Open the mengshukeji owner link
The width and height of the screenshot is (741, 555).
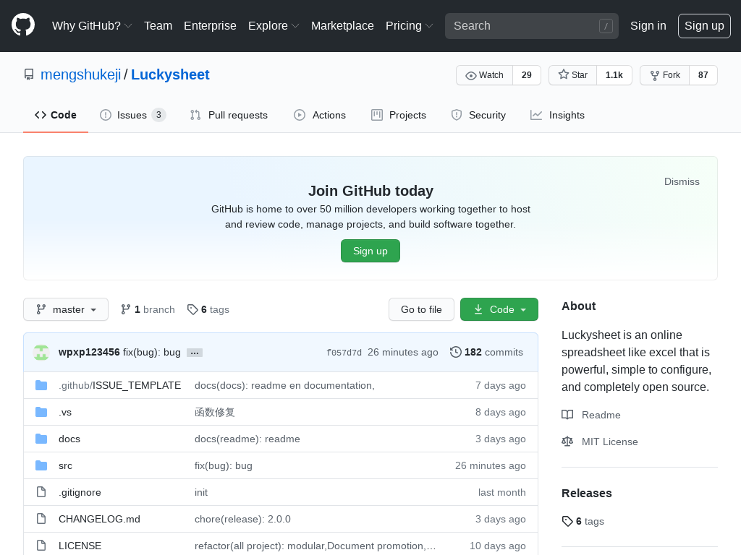click(x=81, y=74)
